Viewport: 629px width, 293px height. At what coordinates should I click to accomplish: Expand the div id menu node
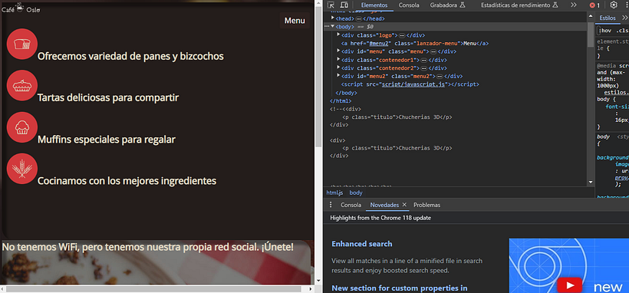[x=338, y=51]
